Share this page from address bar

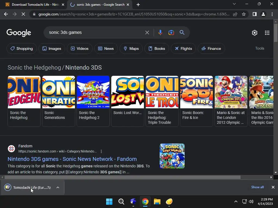point(235,14)
